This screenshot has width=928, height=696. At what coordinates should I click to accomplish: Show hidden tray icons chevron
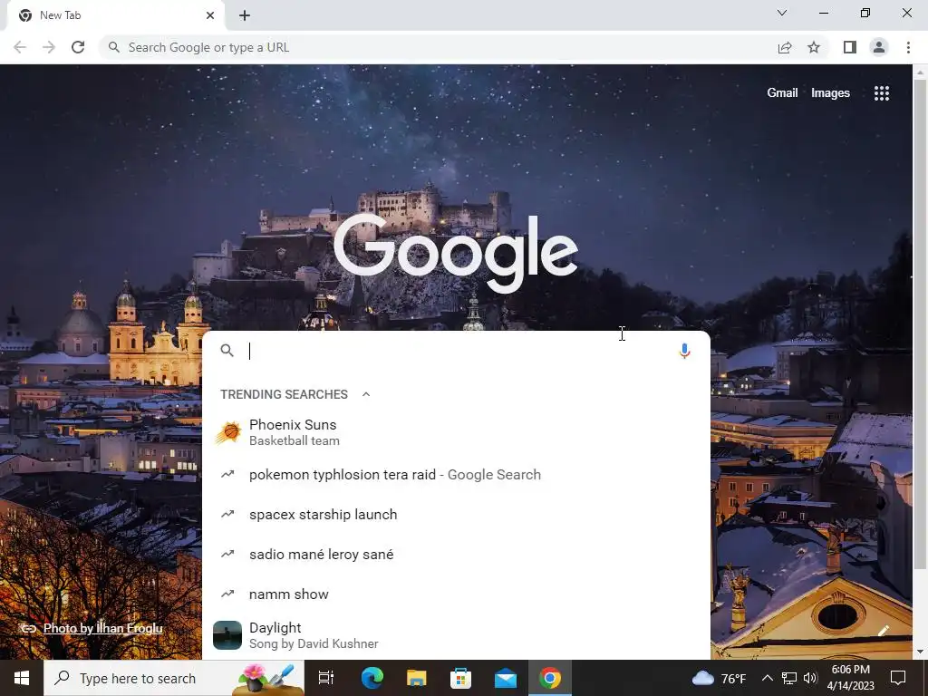[767, 678]
